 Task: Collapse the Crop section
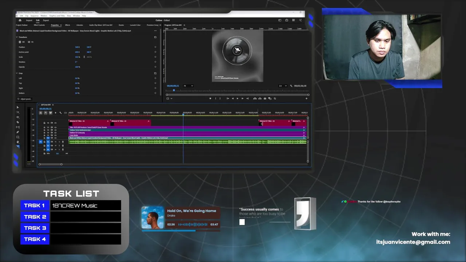17,73
